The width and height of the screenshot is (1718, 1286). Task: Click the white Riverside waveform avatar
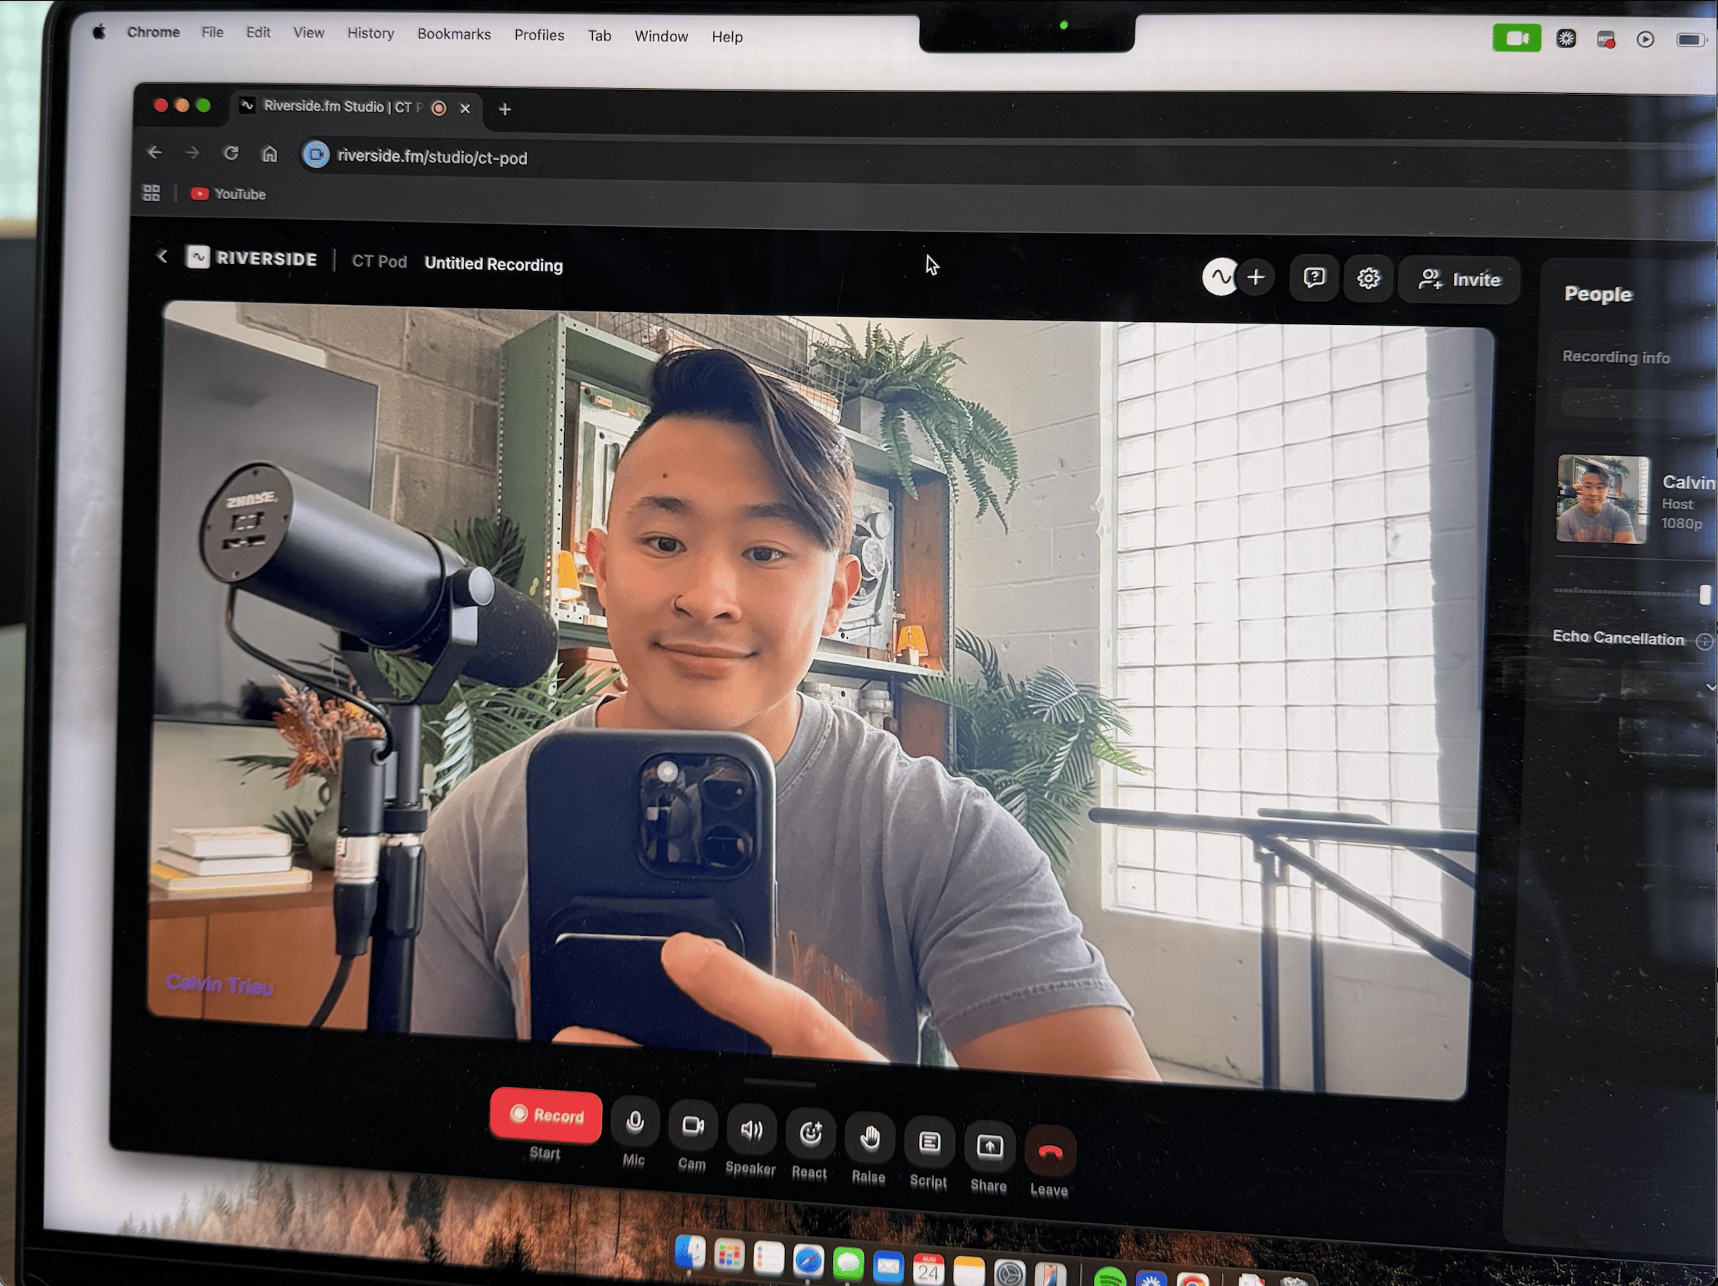pyautogui.click(x=1220, y=276)
